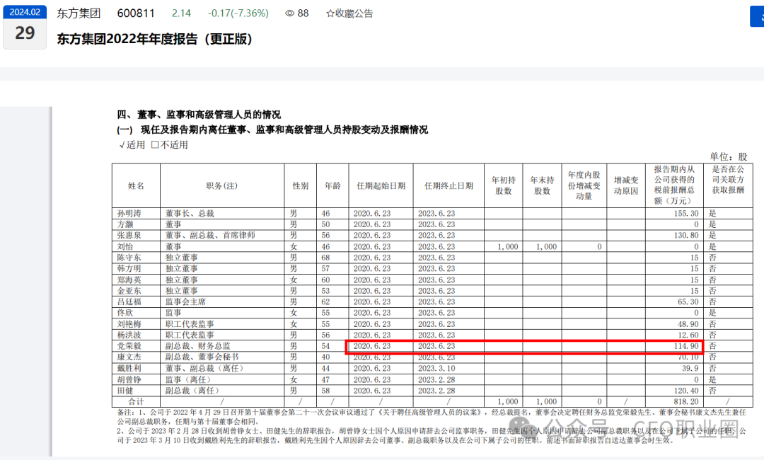Screen dimensions: 764x460
Task: Click the job title 董事长、总裁
Action: click(x=190, y=214)
